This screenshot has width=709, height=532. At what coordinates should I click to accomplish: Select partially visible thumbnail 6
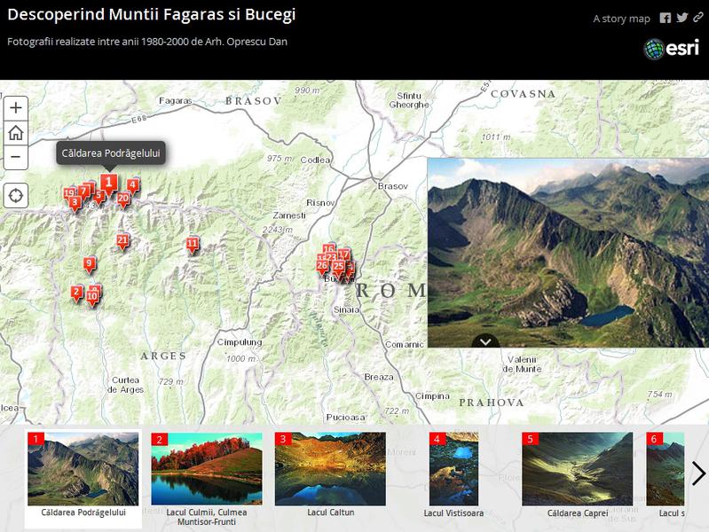666,469
